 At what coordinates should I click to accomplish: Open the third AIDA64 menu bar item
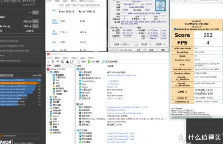pyautogui.click(x=66, y=58)
